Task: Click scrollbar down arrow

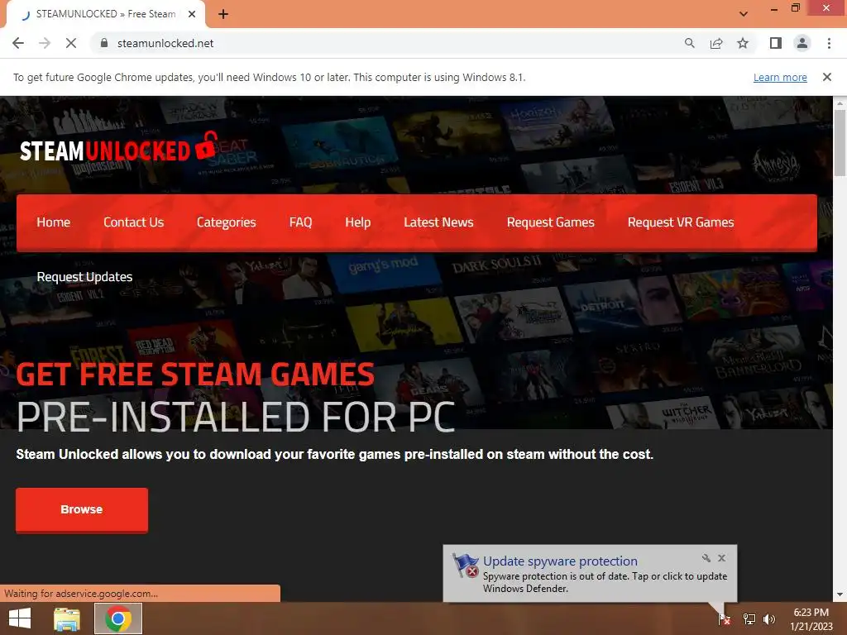Action: point(840,594)
